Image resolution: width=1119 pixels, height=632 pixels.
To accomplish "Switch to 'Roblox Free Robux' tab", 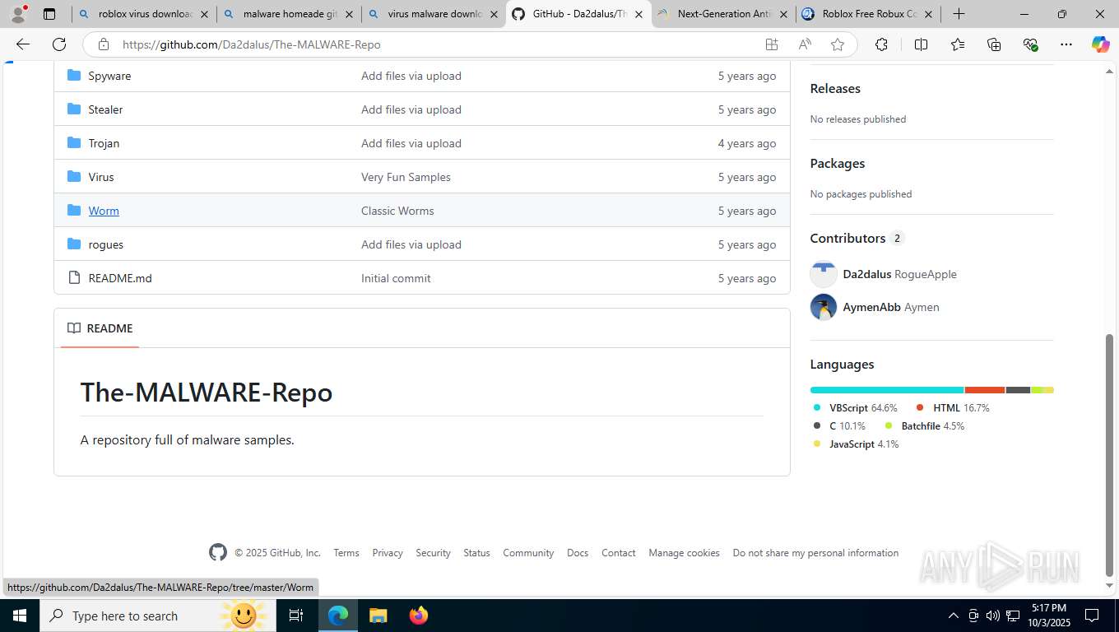I will coord(869,14).
